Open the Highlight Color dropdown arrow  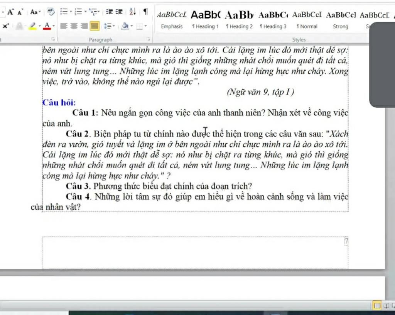coord(40,26)
